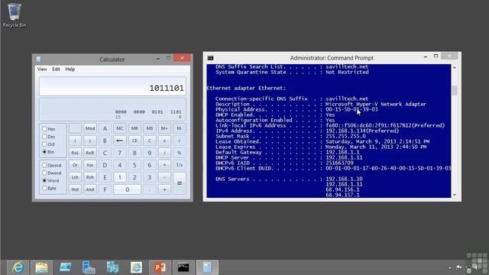Screen dimensions: 489x275
Task: Click the Calculator title bar icon
Action: 39,60
